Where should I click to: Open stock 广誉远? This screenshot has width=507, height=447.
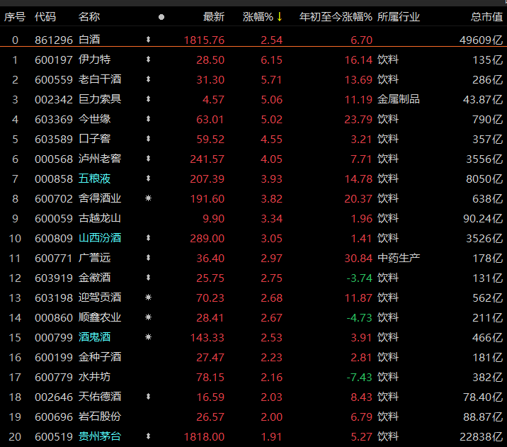pyautogui.click(x=94, y=258)
